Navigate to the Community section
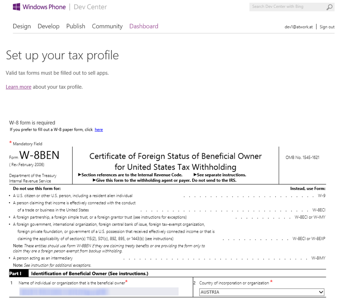 [107, 26]
